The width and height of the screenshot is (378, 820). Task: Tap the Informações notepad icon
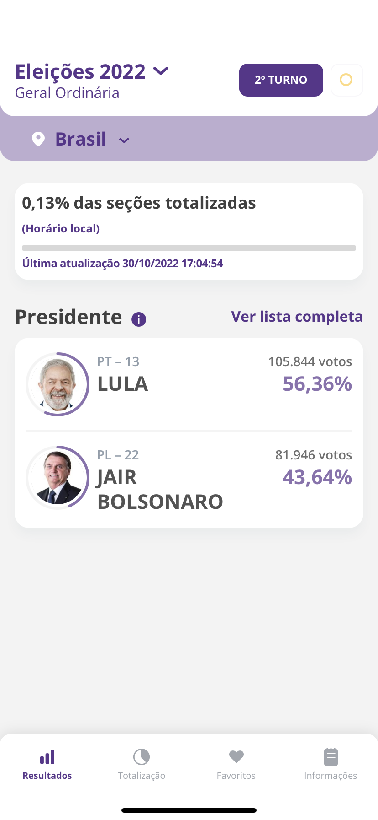[x=331, y=757]
